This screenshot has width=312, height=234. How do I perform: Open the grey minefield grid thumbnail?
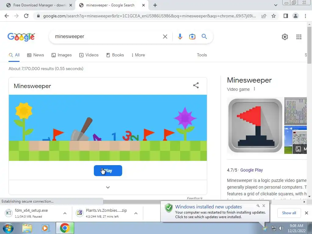coord(296,111)
